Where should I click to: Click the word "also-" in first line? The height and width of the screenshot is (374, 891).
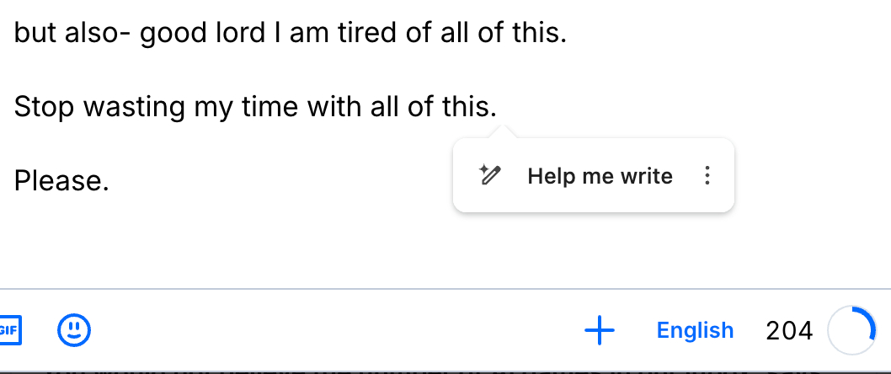click(96, 34)
